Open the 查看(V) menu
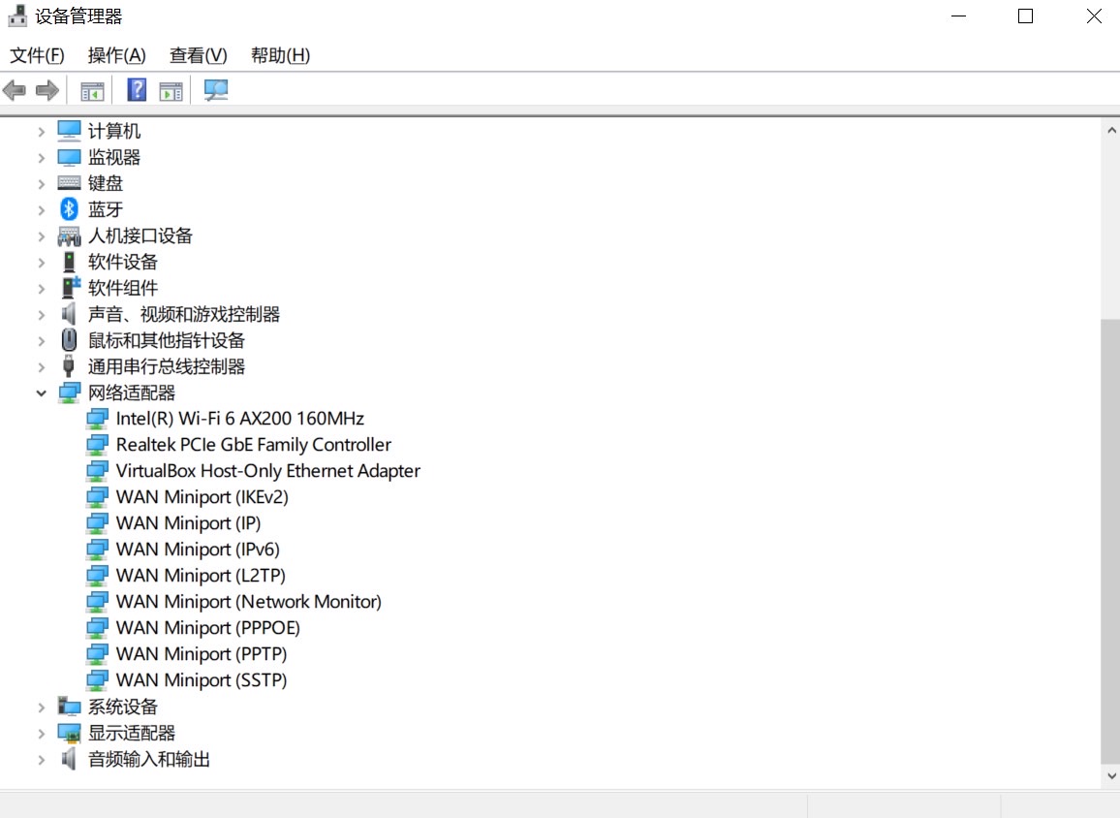Screen dimensions: 1120x818 click(198, 55)
